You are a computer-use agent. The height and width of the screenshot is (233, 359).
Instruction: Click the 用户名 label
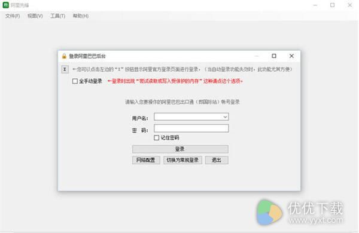pos(140,118)
